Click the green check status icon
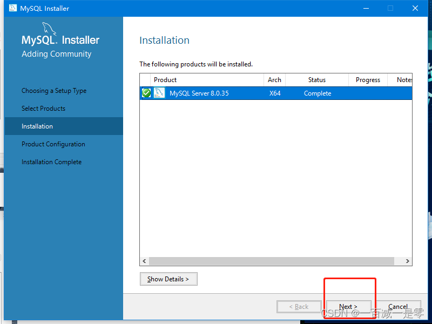 pyautogui.click(x=146, y=93)
